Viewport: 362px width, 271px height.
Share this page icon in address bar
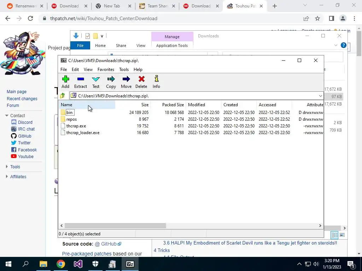[306, 18]
